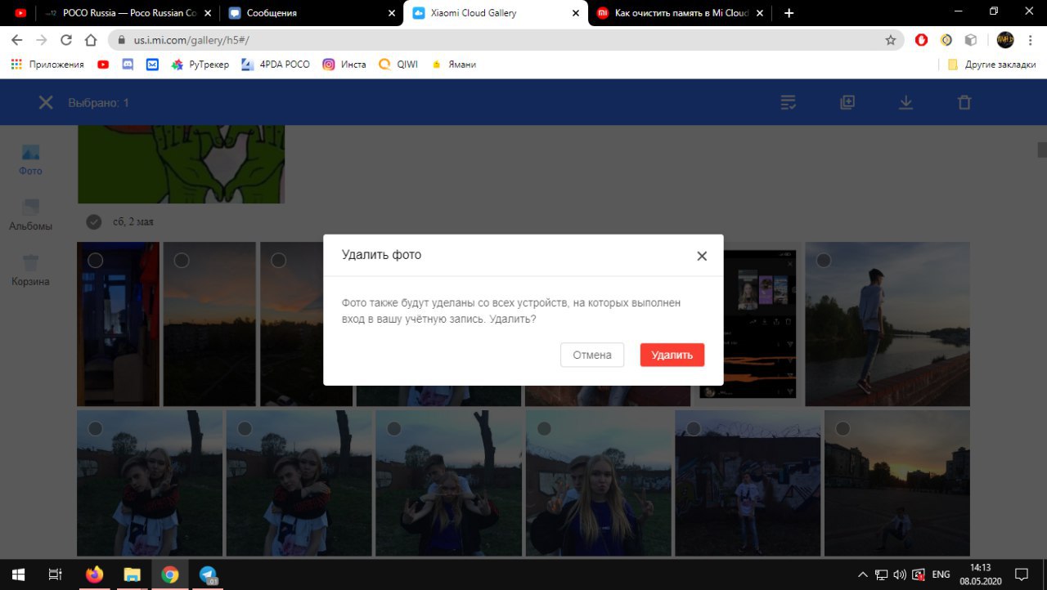Image resolution: width=1047 pixels, height=590 pixels.
Task: Switch to the Сообщения tab
Action: click(312, 13)
